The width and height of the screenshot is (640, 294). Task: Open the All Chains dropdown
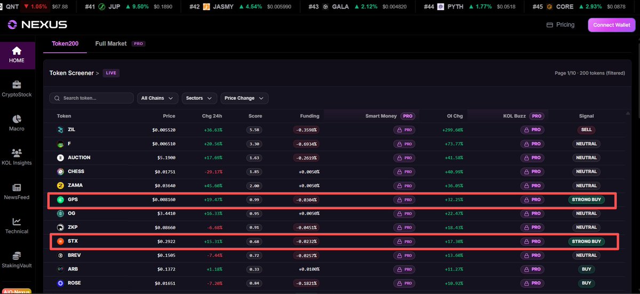click(157, 98)
